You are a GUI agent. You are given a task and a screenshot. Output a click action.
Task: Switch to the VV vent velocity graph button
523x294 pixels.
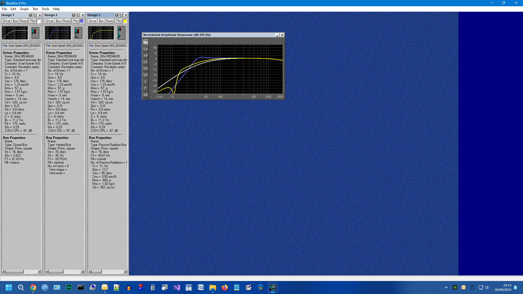146,75
